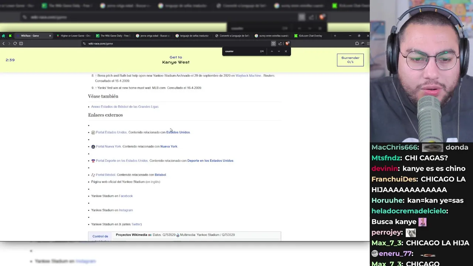
Task: Open the Portal:Nueva York link
Action: tap(108, 147)
